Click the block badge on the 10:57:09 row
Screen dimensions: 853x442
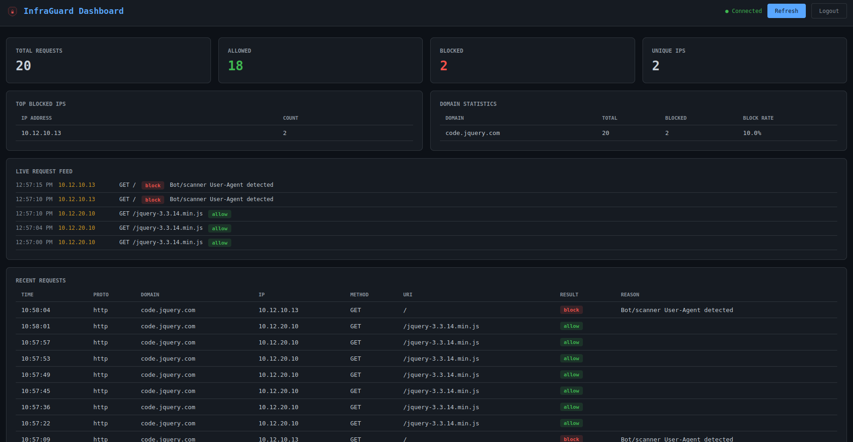tap(571, 439)
